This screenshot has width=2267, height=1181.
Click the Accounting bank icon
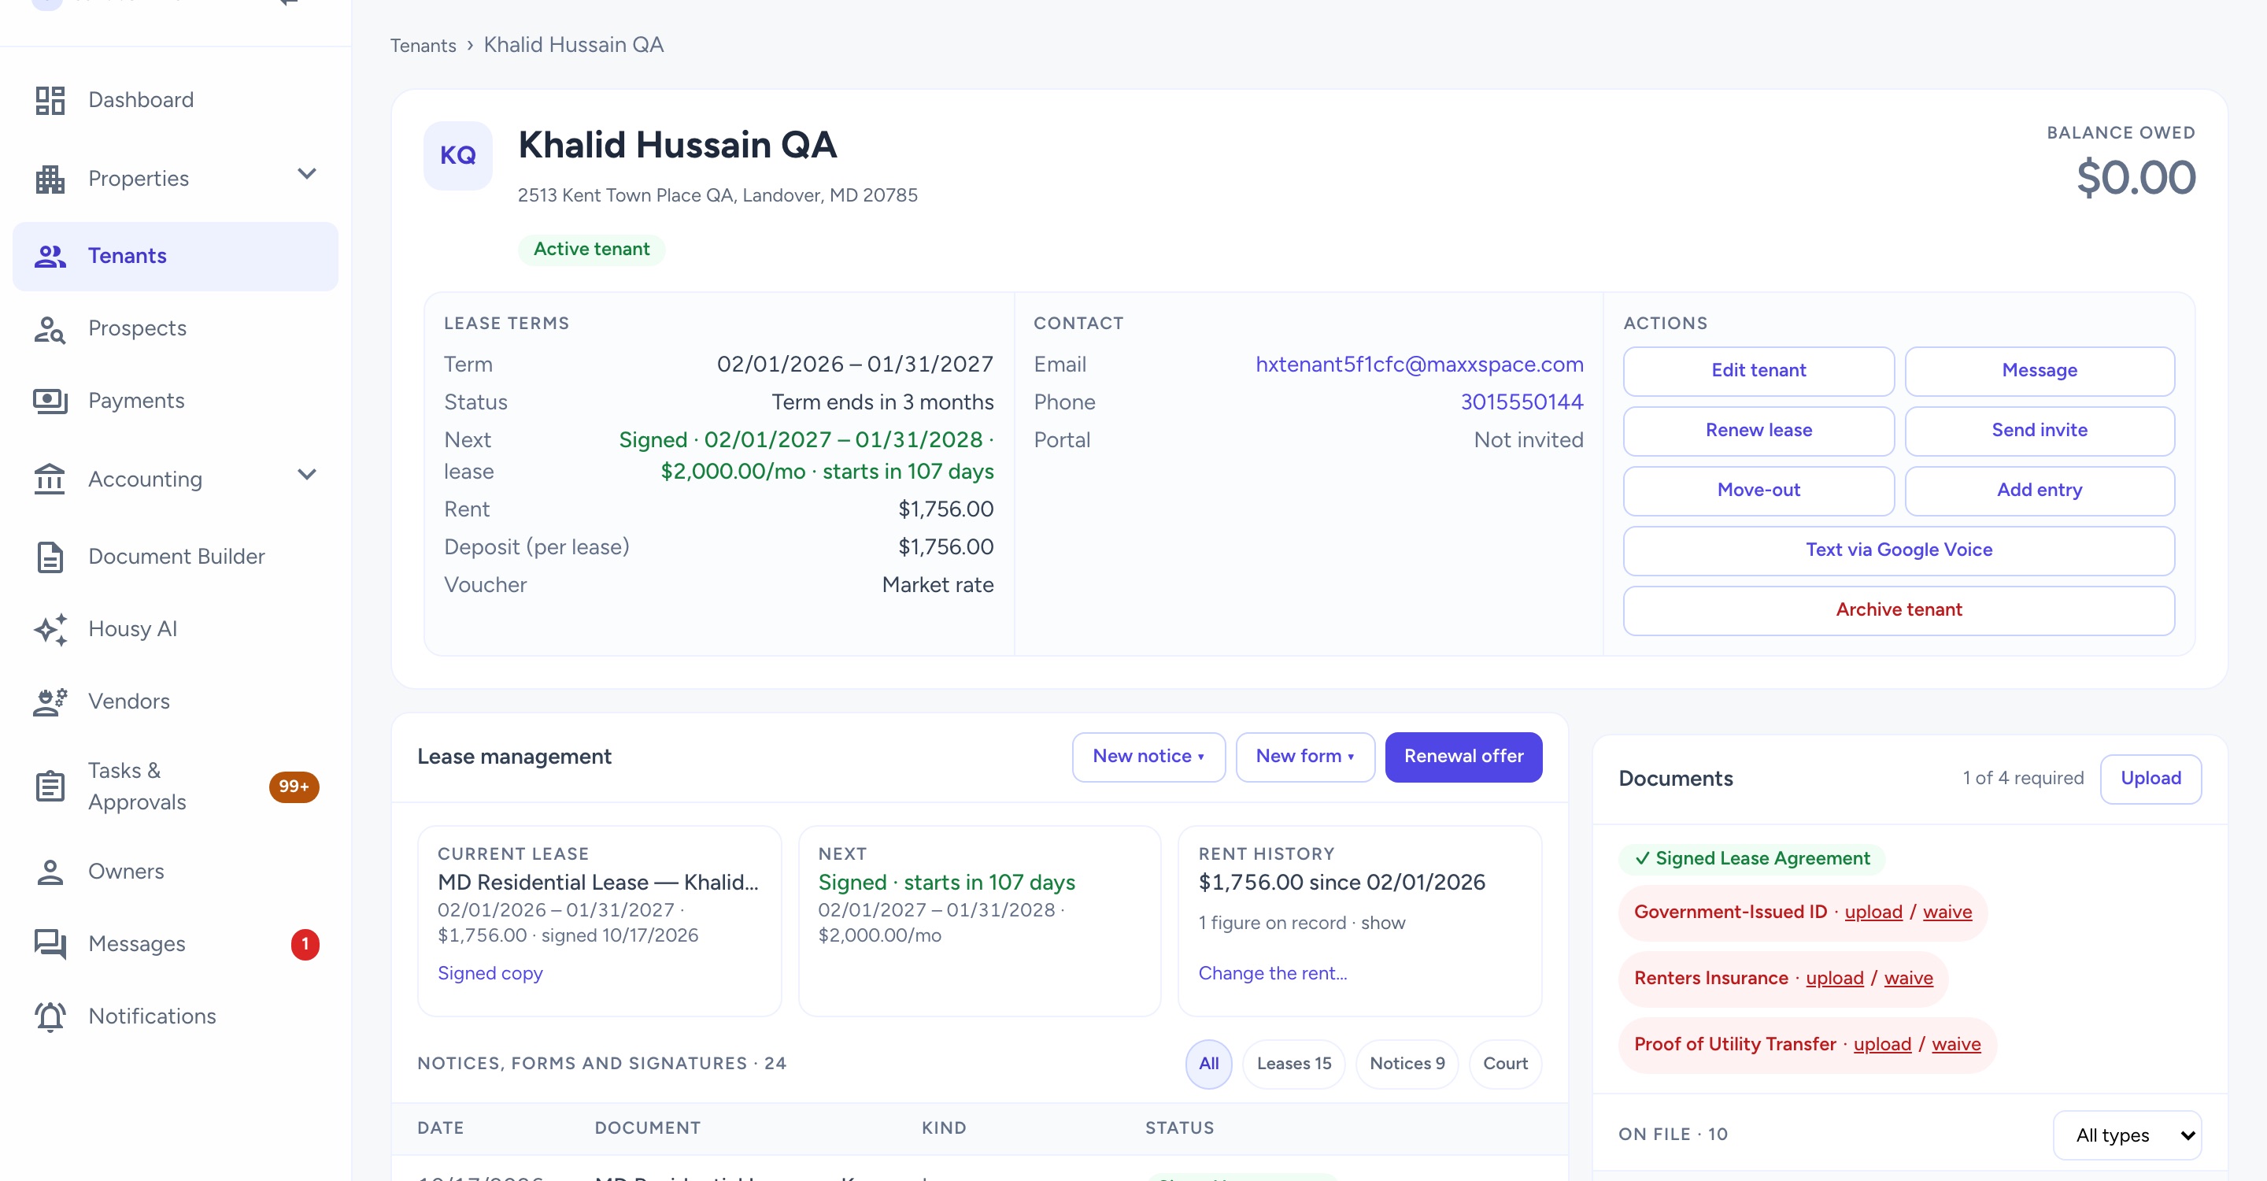pos(50,479)
